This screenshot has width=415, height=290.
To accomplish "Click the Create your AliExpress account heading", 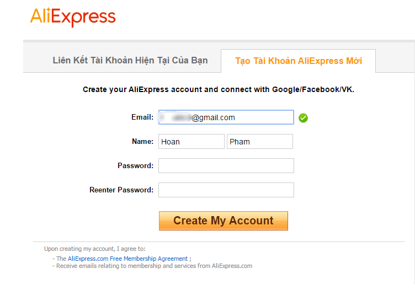I will pos(219,89).
